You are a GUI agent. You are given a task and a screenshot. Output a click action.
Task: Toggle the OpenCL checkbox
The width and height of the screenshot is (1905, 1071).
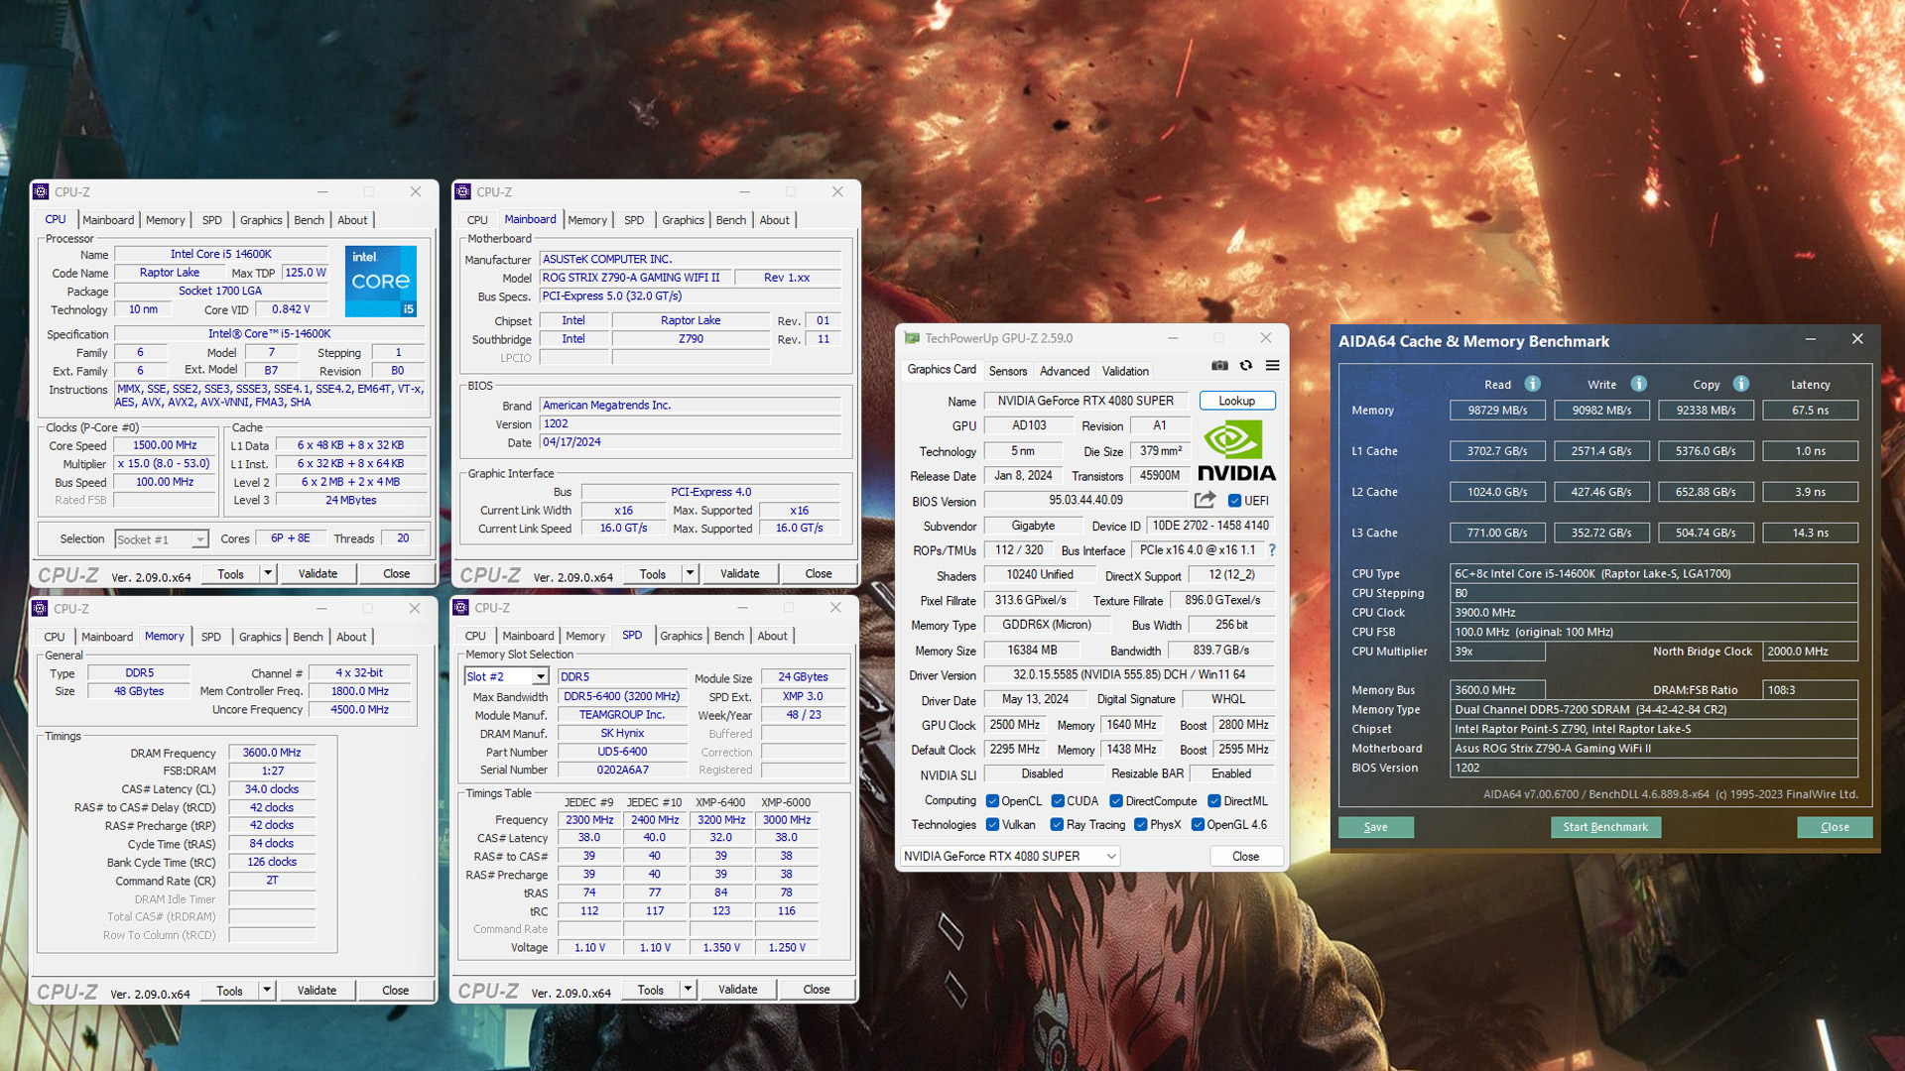pos(992,801)
